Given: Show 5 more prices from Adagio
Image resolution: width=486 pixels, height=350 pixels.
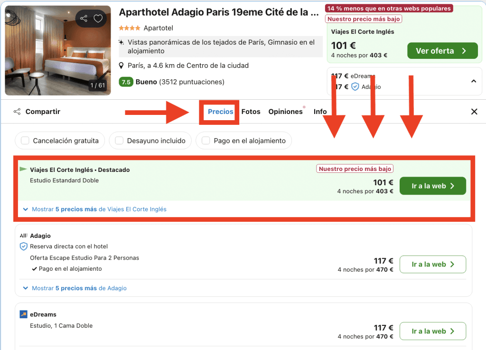Looking at the screenshot, I should 75,288.
